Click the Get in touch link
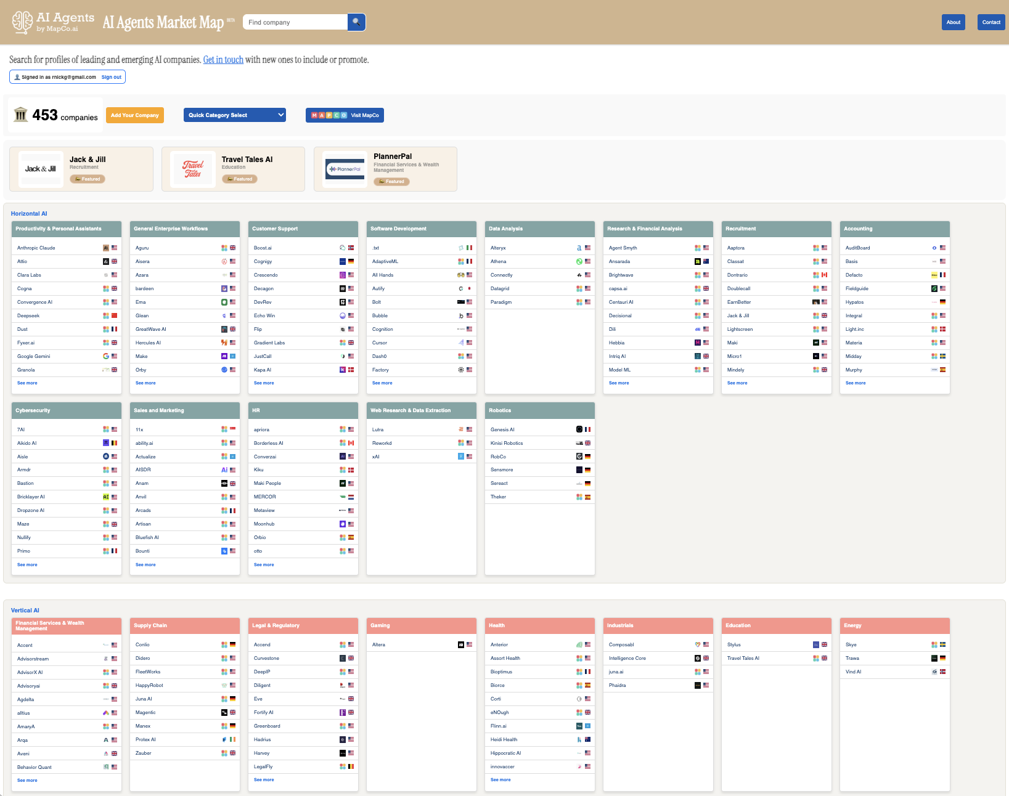Screen dimensions: 1009x796 [223, 60]
